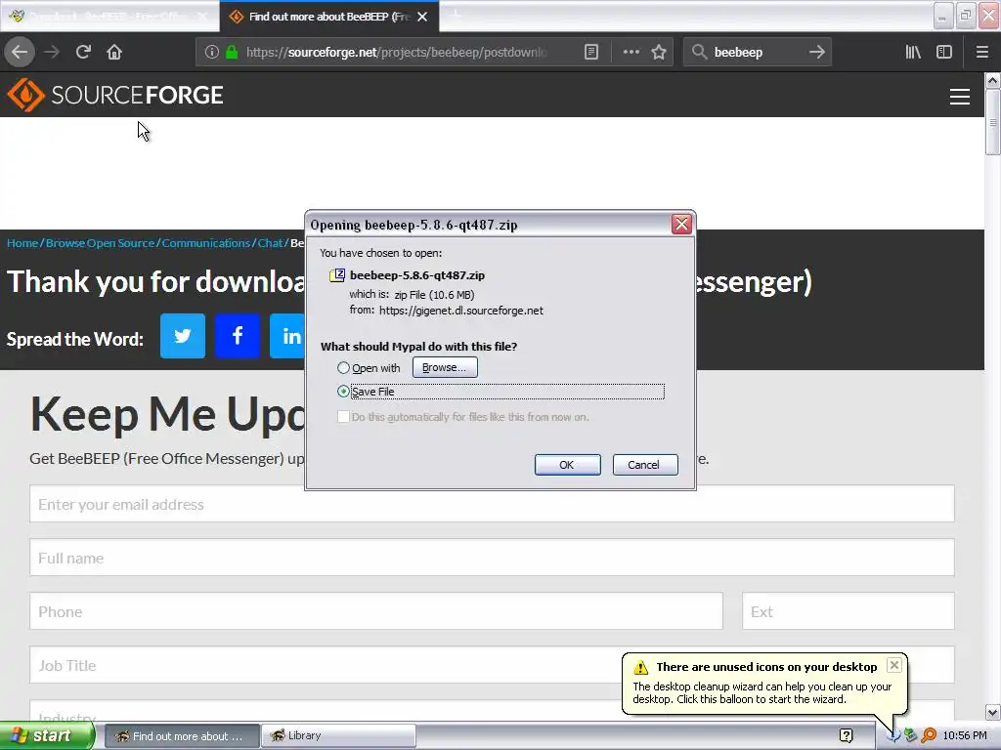Click the green secure padlock icon
Viewport: 1001px width, 750px height.
[232, 53]
